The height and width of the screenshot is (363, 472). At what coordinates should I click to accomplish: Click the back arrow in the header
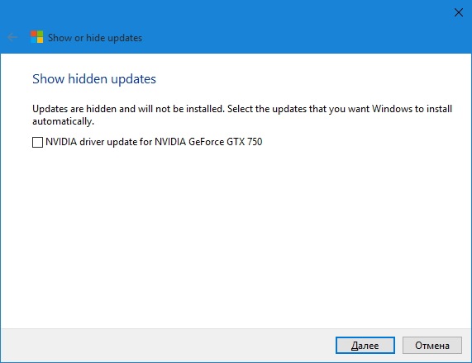pyautogui.click(x=12, y=38)
